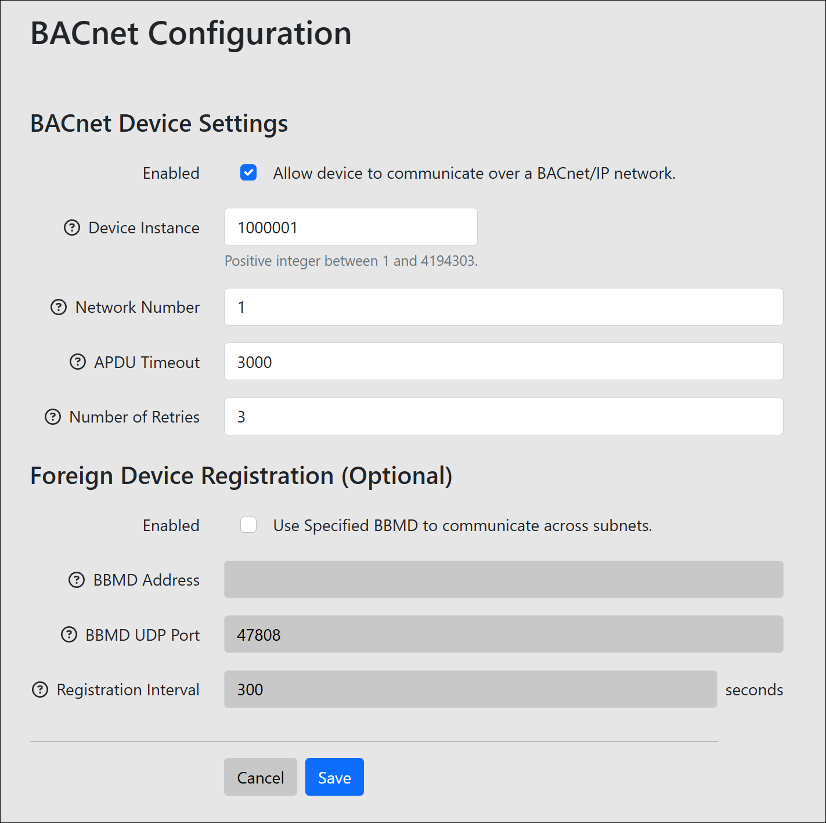The image size is (826, 823).
Task: Open Registration Interval help icon
Action: [x=40, y=690]
